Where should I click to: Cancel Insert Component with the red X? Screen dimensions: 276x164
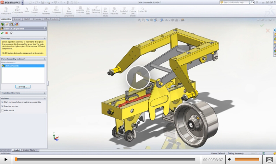6,33
